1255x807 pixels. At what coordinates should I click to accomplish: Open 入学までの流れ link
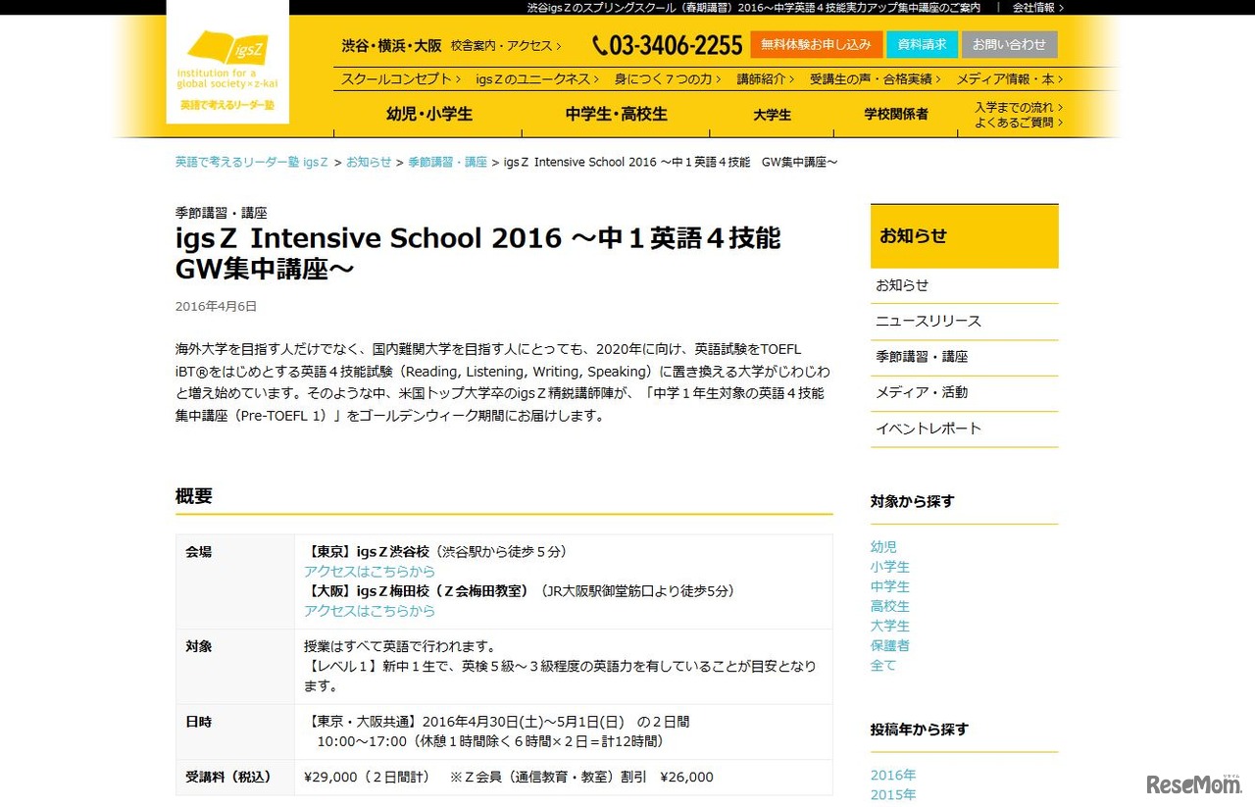point(1019,107)
